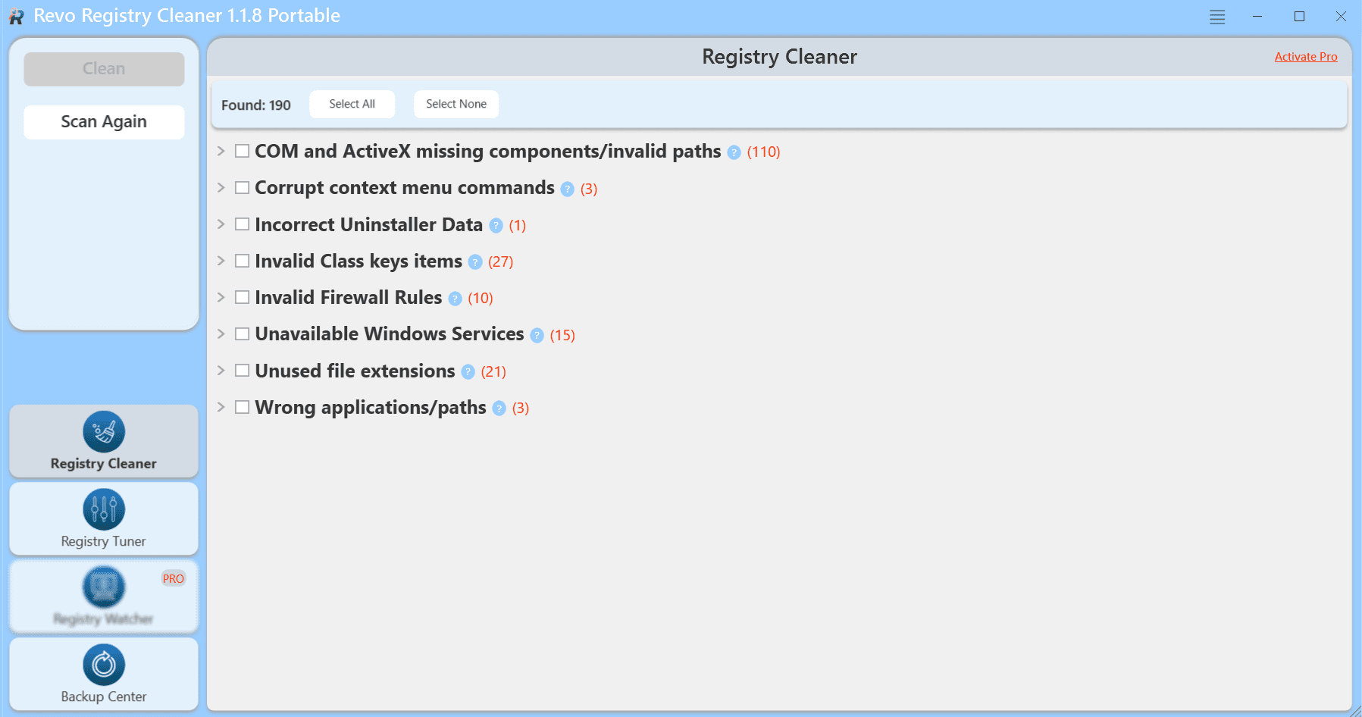Open the Backup Center restore icon
This screenshot has width=1362, height=717.
tap(104, 665)
